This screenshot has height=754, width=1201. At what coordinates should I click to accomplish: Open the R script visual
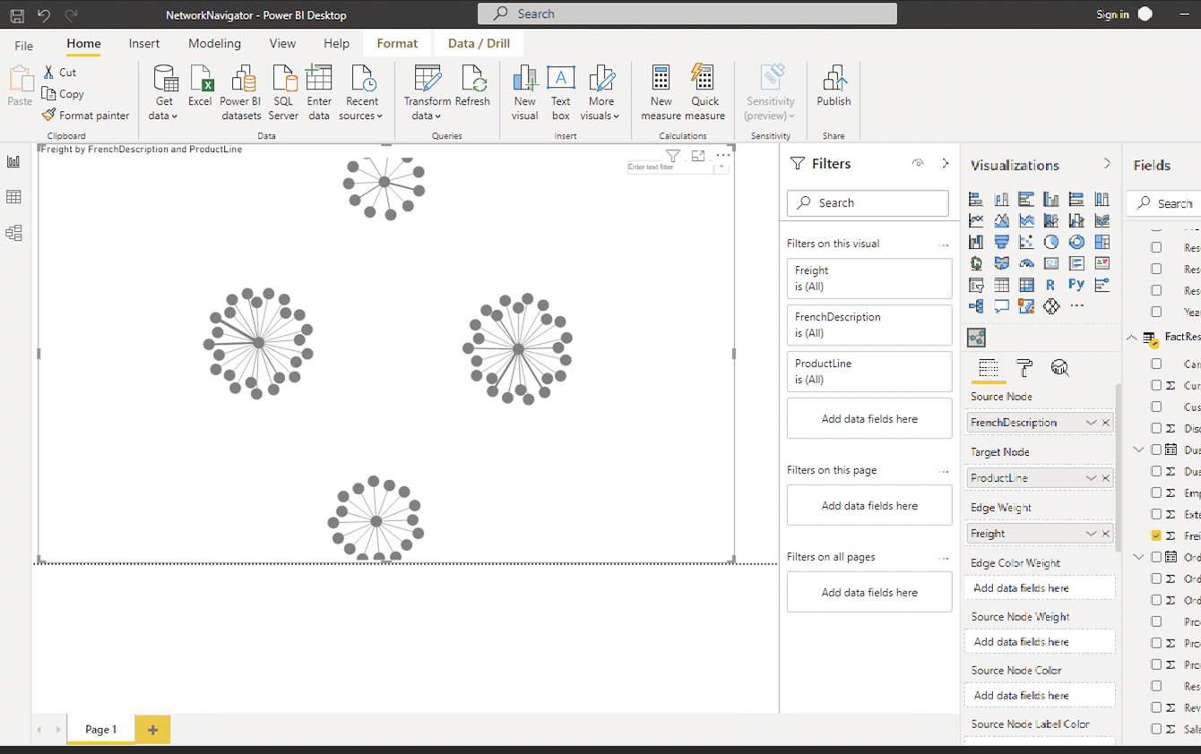click(x=1051, y=284)
